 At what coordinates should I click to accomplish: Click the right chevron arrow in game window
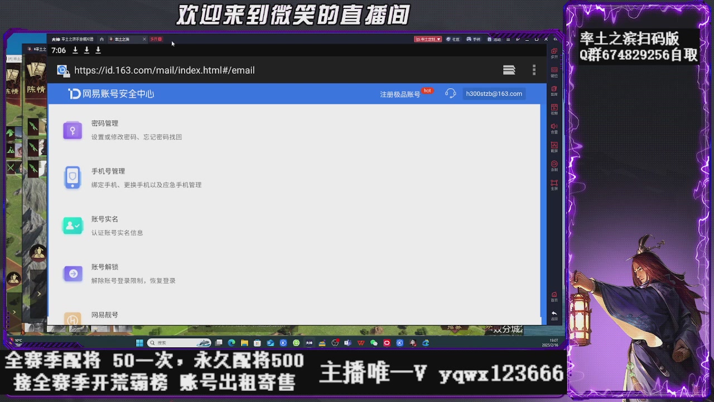[x=39, y=294]
